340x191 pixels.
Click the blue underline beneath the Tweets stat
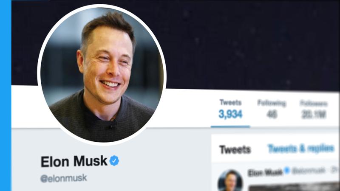pyautogui.click(x=230, y=126)
